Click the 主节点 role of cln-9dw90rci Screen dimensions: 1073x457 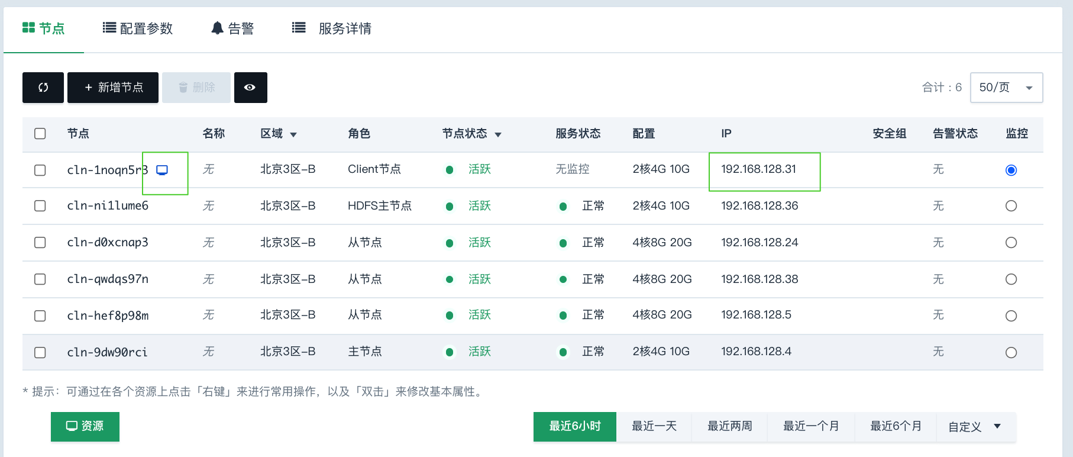click(365, 352)
